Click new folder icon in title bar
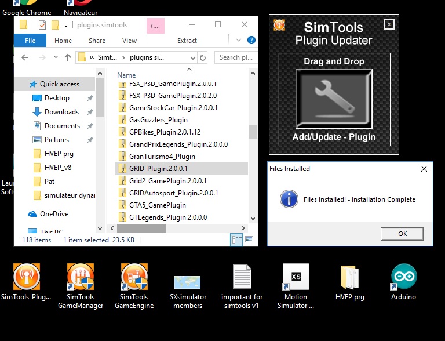 click(55, 25)
